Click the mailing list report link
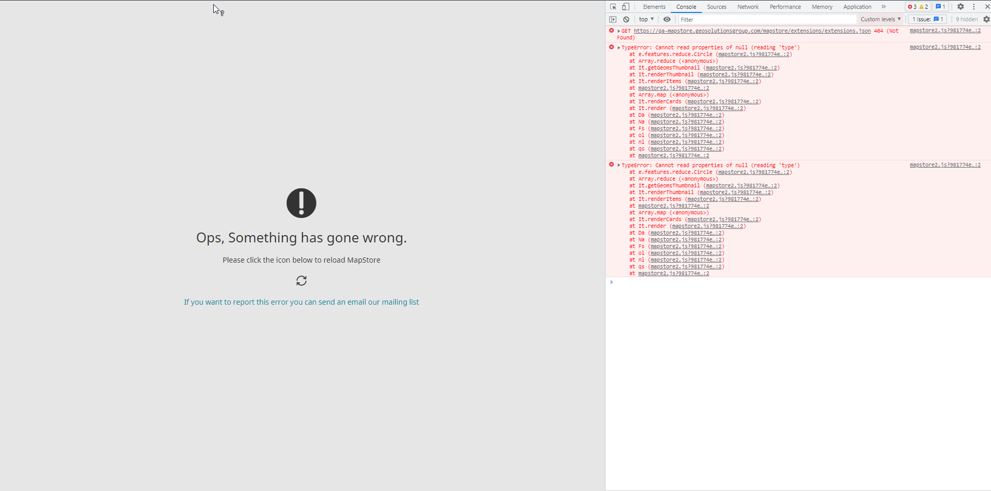The image size is (991, 491). click(301, 302)
